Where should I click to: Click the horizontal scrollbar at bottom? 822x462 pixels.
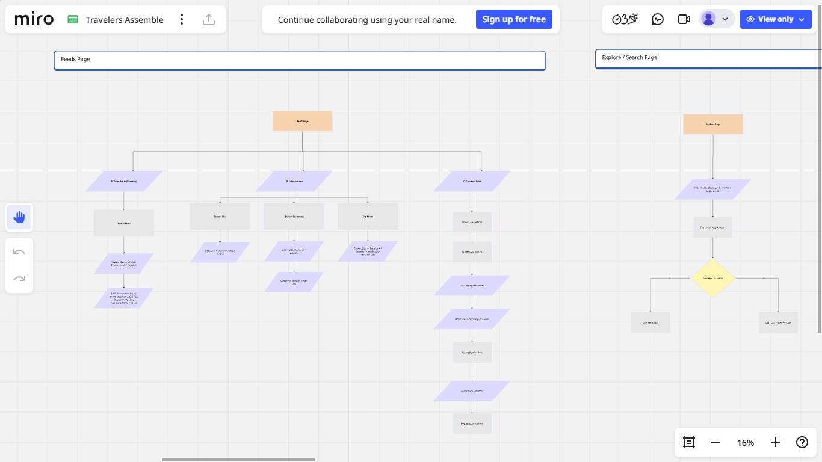pyautogui.click(x=238, y=459)
